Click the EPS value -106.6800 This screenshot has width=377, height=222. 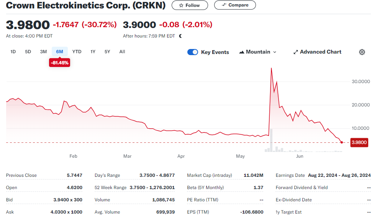point(252,212)
